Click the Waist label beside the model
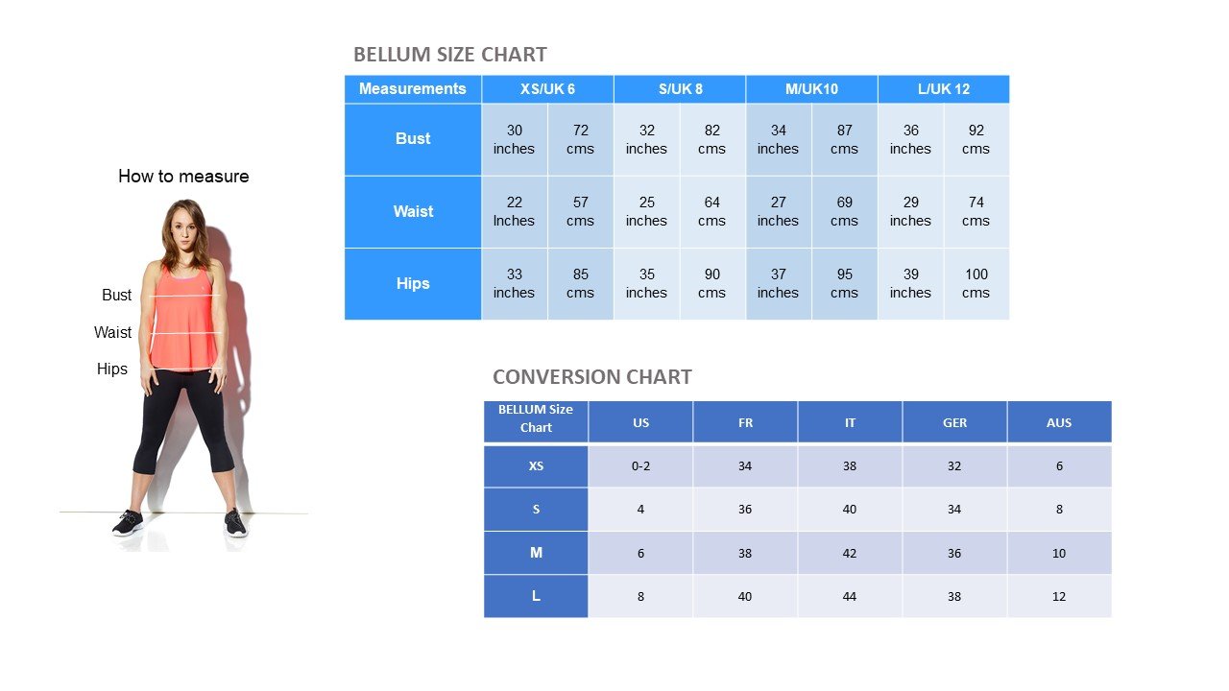Screen dimensions: 1229x691 pos(112,333)
